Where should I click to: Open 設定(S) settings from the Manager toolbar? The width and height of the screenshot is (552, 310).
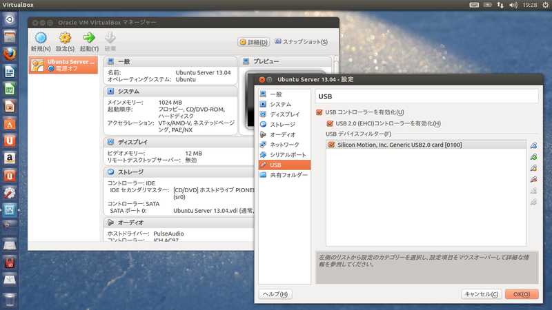tap(65, 42)
